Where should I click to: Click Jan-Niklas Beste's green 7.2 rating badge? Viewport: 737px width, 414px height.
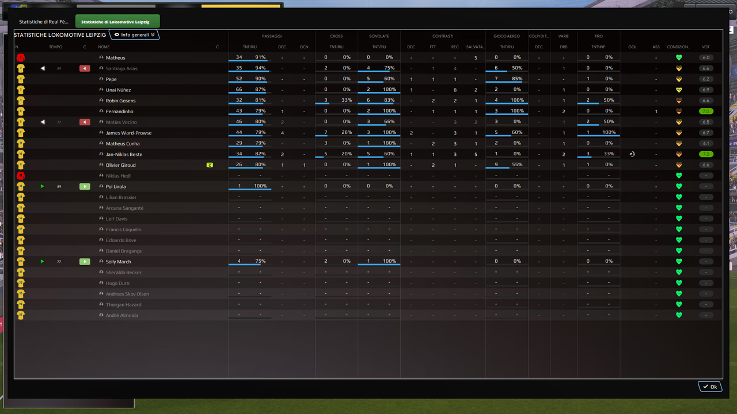coord(706,154)
